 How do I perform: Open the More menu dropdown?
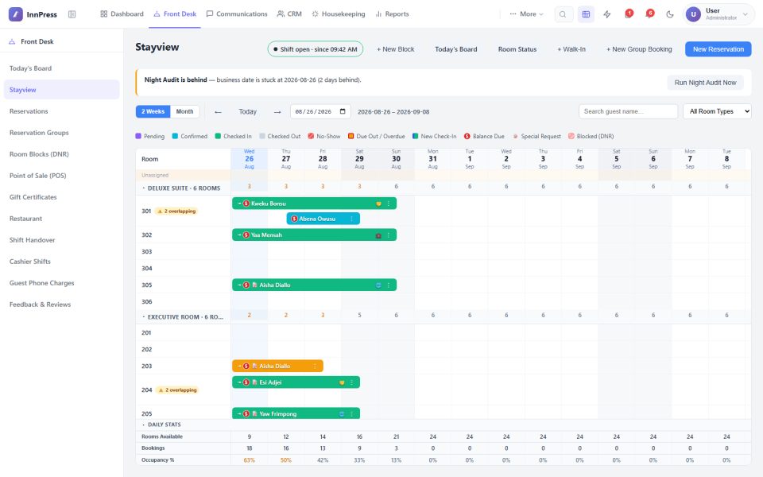(x=526, y=14)
